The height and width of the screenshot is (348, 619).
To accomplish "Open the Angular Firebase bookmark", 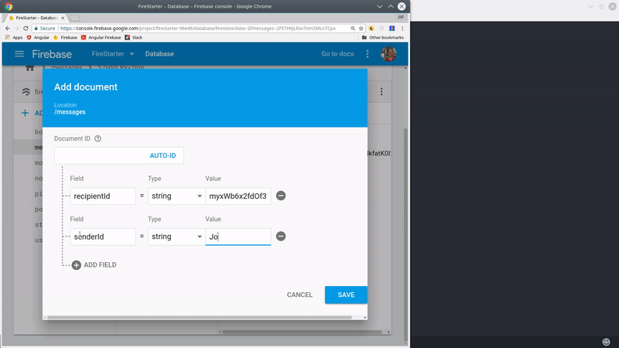I will coord(103,37).
